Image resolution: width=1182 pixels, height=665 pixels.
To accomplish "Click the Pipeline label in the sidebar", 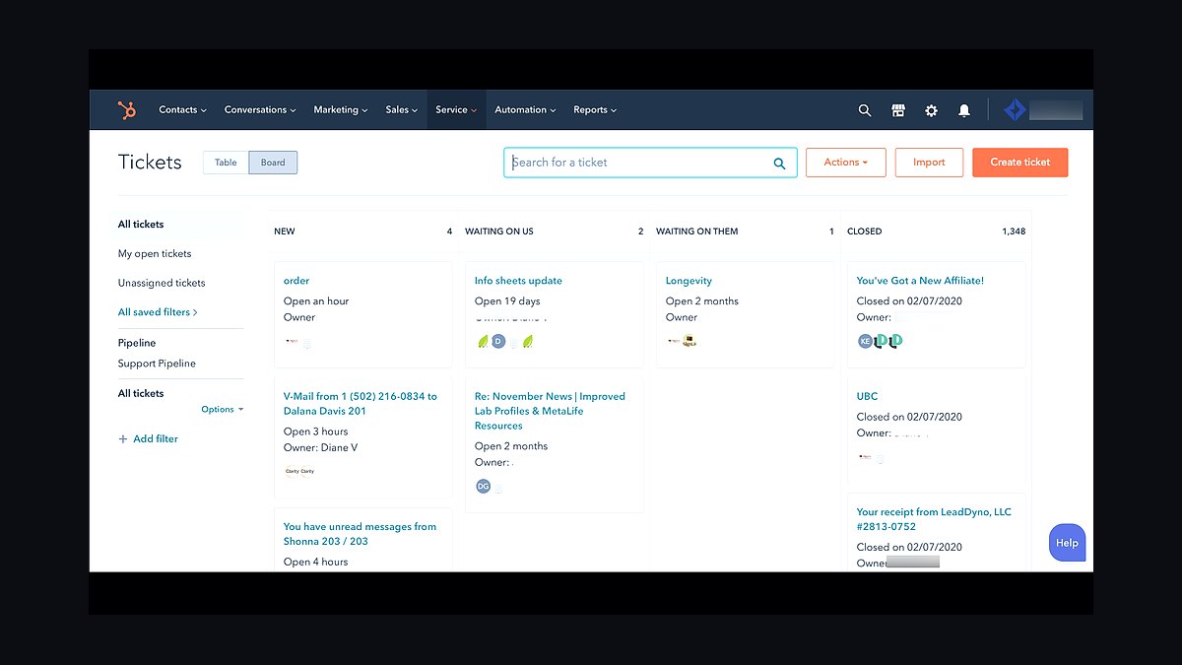I will pyautogui.click(x=137, y=343).
